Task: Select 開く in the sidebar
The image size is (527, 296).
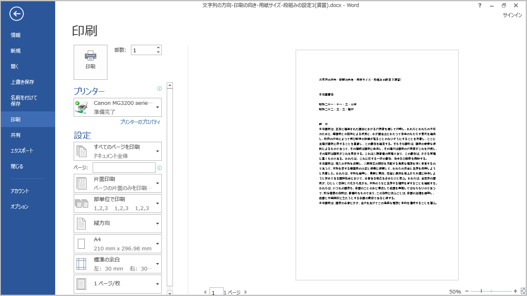Action: click(x=28, y=67)
